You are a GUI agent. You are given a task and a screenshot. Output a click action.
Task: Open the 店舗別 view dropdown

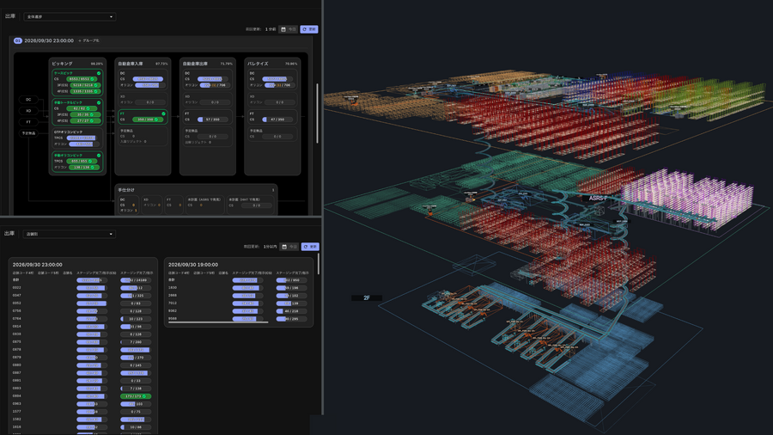click(70, 234)
